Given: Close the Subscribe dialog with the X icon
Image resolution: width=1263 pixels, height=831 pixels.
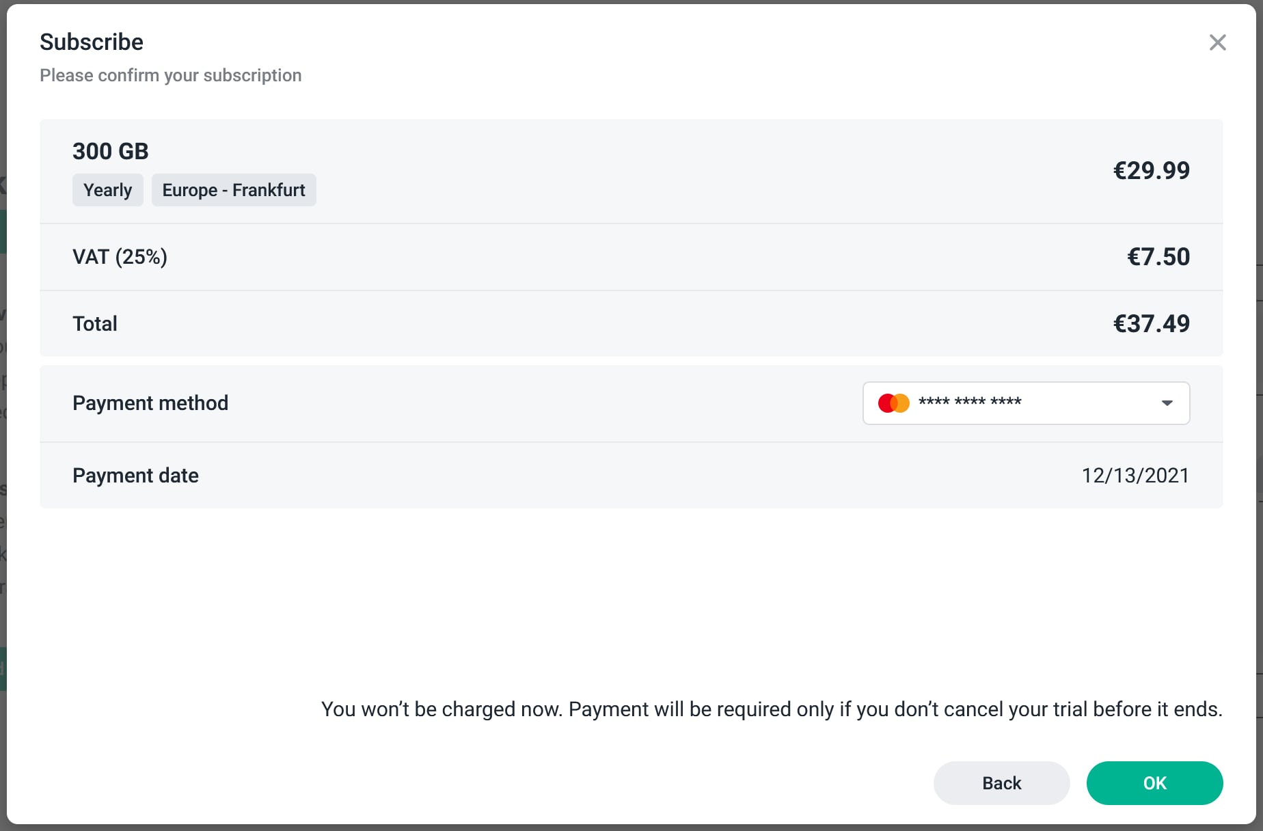Looking at the screenshot, I should coord(1217,42).
